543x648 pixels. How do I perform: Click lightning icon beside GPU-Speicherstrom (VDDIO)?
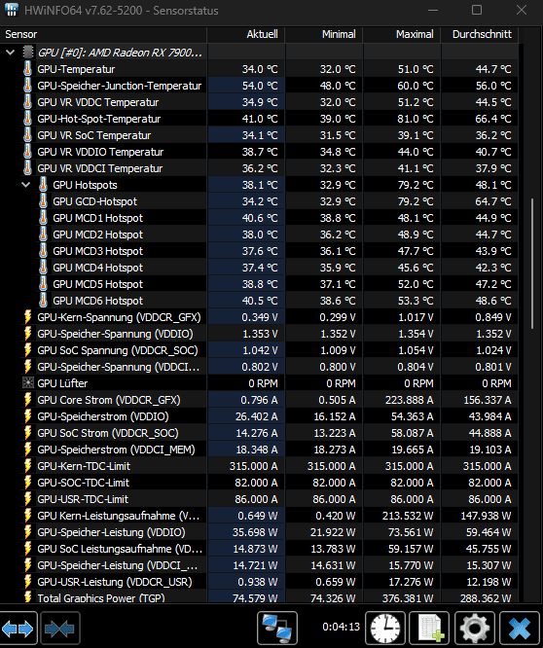[27, 416]
